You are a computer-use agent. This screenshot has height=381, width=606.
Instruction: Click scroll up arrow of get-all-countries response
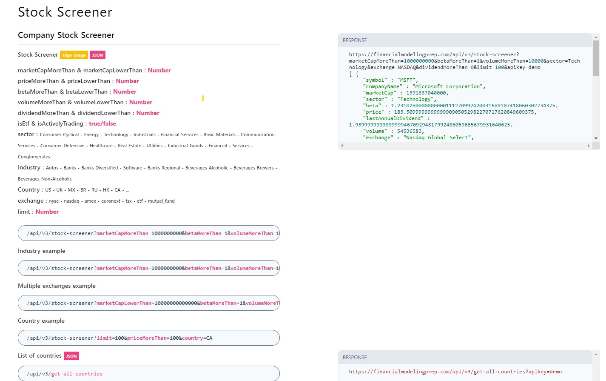596,354
